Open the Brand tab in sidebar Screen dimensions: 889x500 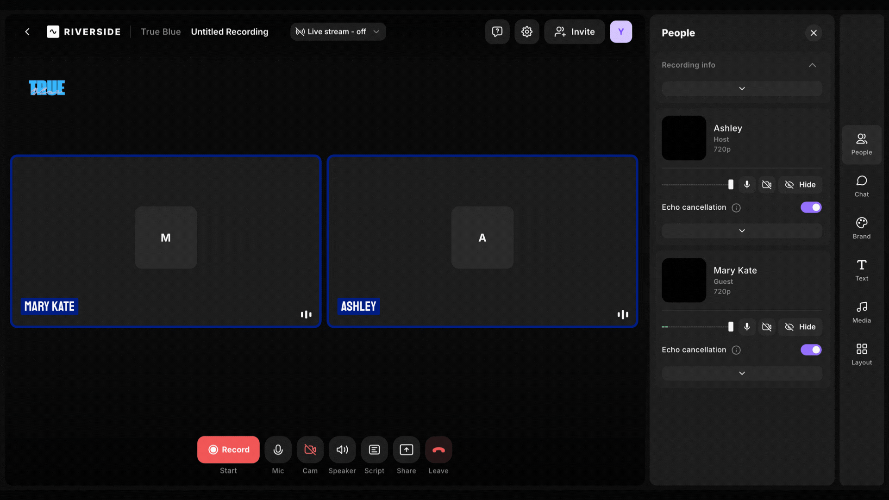click(861, 228)
